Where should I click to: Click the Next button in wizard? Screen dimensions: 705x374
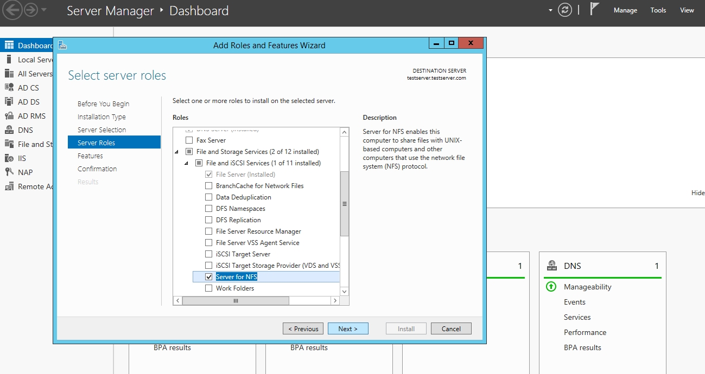(348, 328)
